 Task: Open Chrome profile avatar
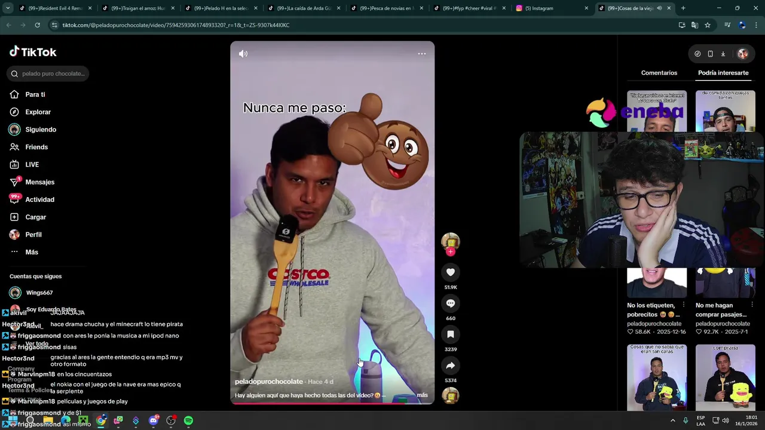coord(742,25)
